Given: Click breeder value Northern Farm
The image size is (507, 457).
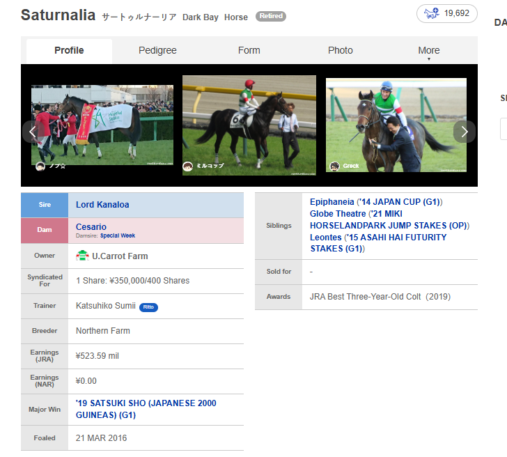Looking at the screenshot, I should (x=103, y=331).
